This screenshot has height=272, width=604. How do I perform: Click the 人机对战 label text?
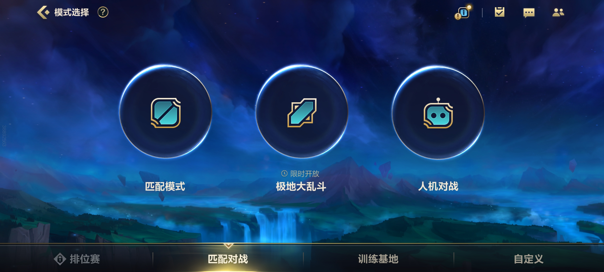[438, 187]
